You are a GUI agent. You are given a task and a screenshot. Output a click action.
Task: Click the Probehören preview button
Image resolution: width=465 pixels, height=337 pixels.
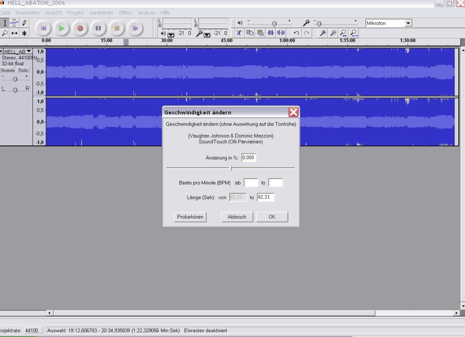[190, 217]
